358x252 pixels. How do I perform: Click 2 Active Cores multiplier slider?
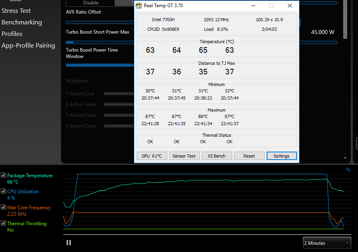point(119,104)
